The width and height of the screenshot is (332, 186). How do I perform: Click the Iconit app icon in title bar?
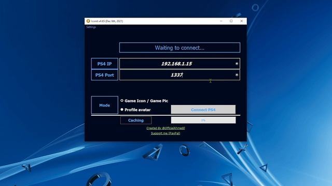coord(88,21)
